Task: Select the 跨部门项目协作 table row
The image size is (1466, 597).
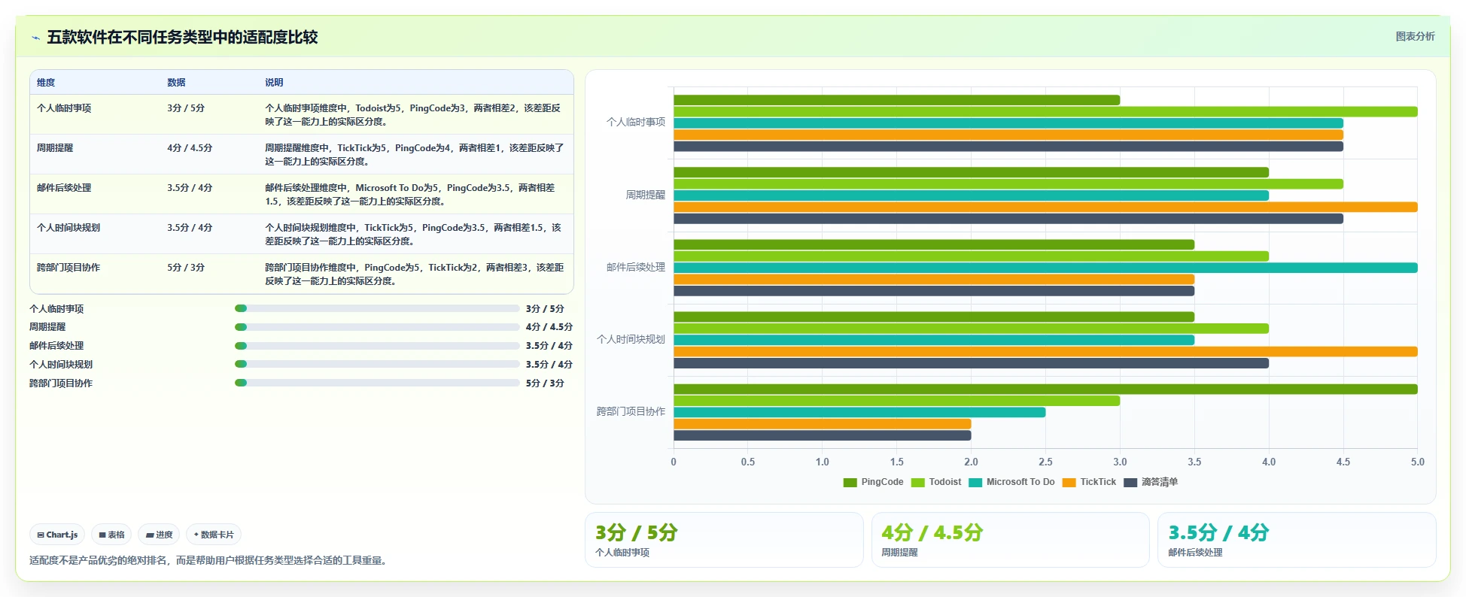Action: point(302,274)
